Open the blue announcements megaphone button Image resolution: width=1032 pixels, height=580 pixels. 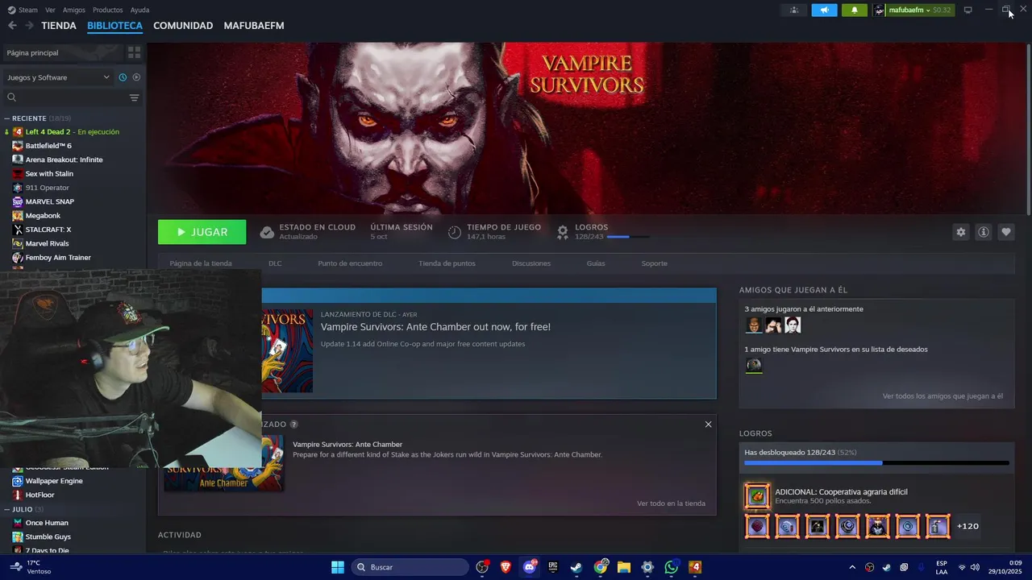point(824,10)
